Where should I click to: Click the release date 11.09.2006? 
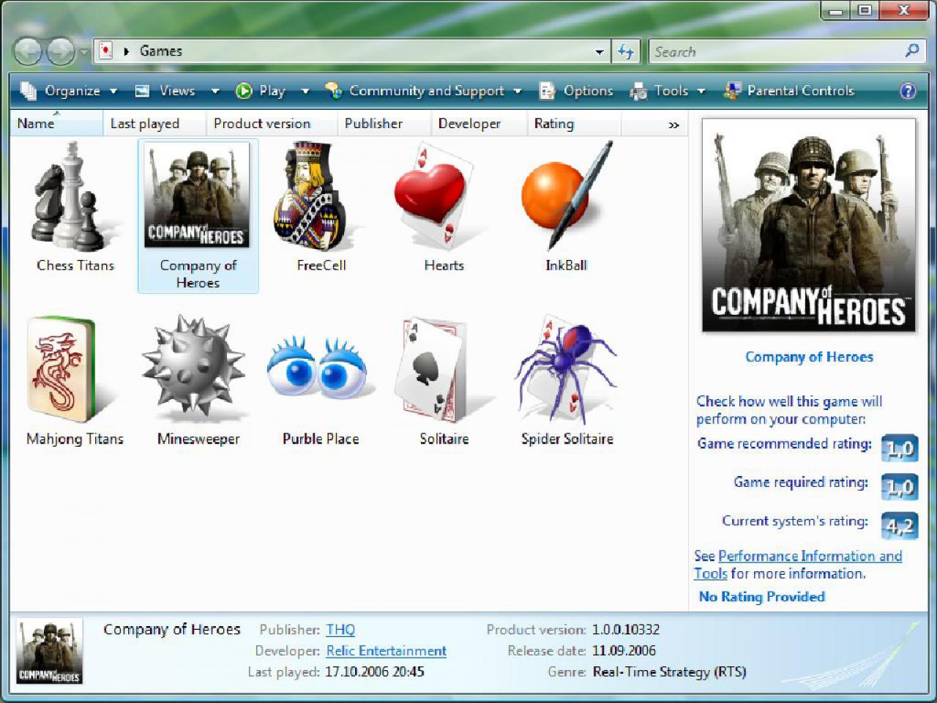click(624, 651)
